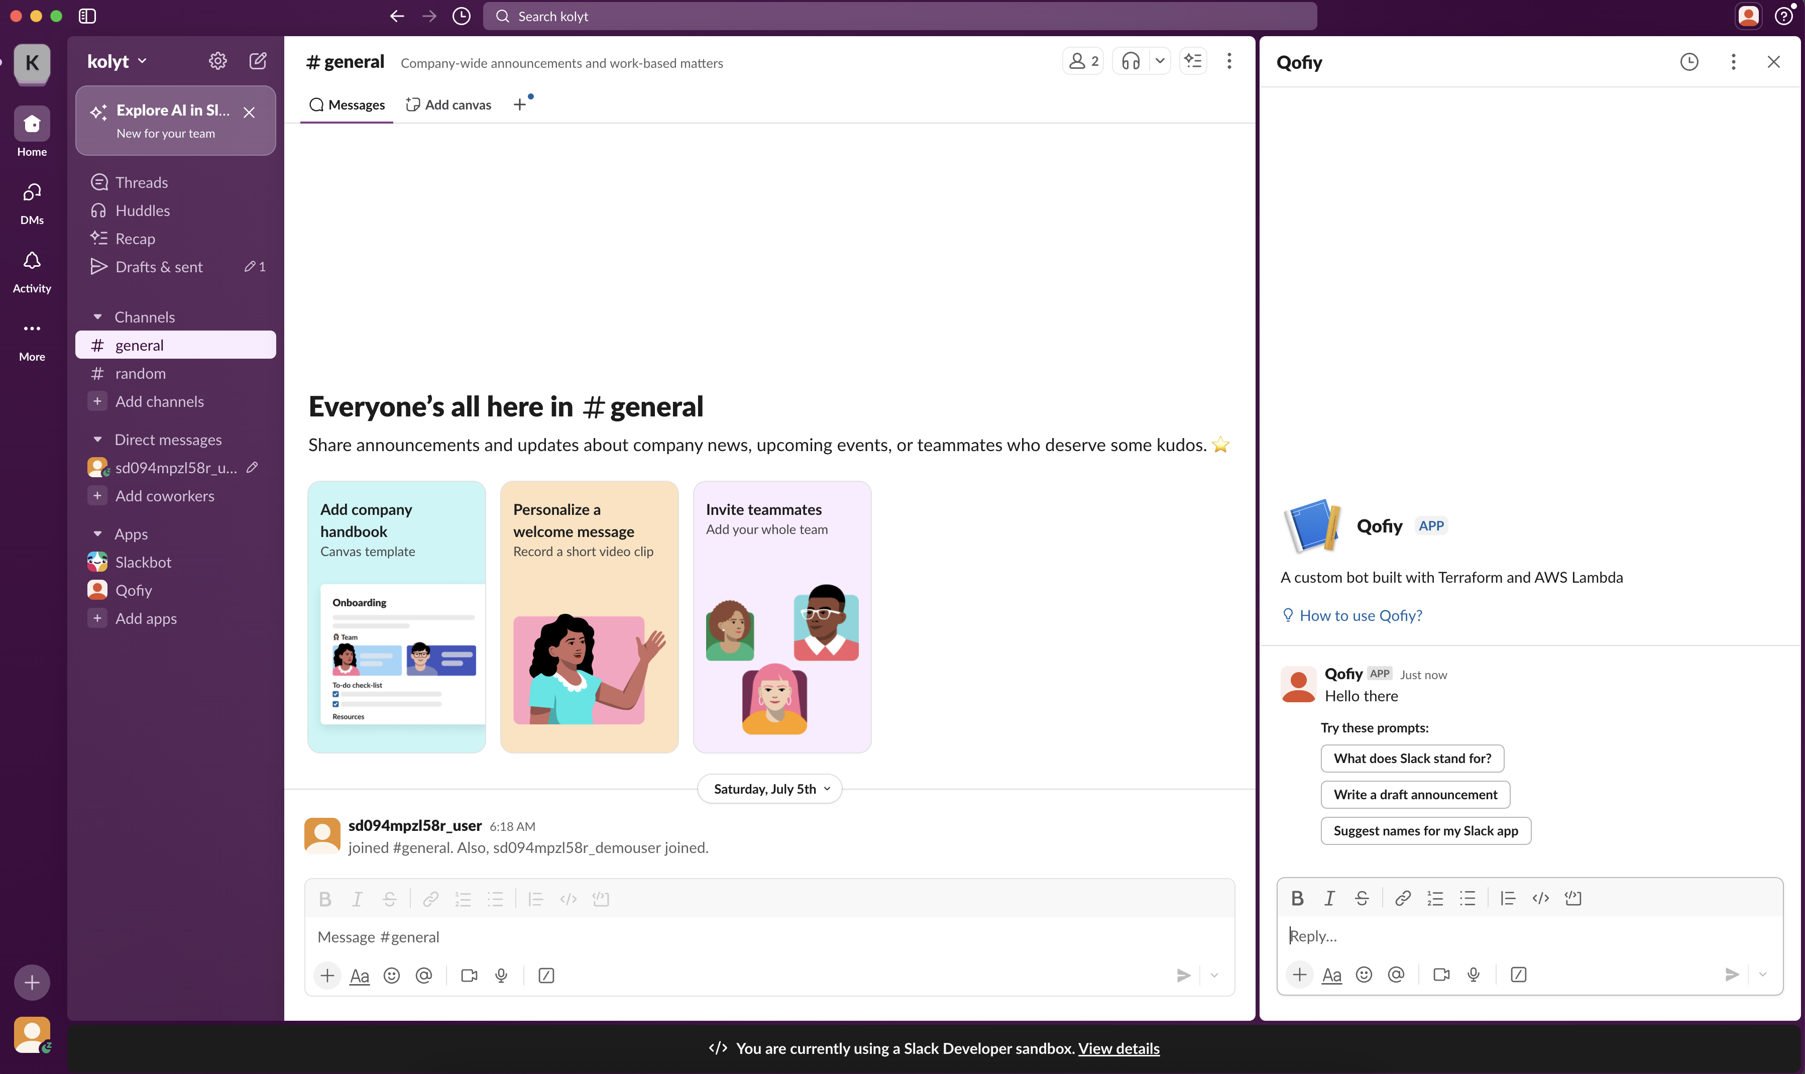Open the Invite teammates card

[x=782, y=616]
